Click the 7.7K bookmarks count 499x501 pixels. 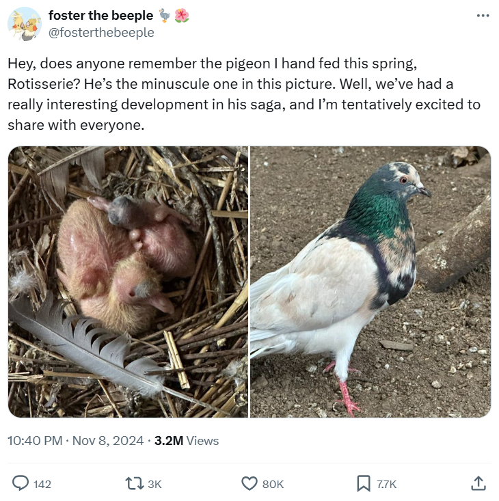[x=386, y=484]
